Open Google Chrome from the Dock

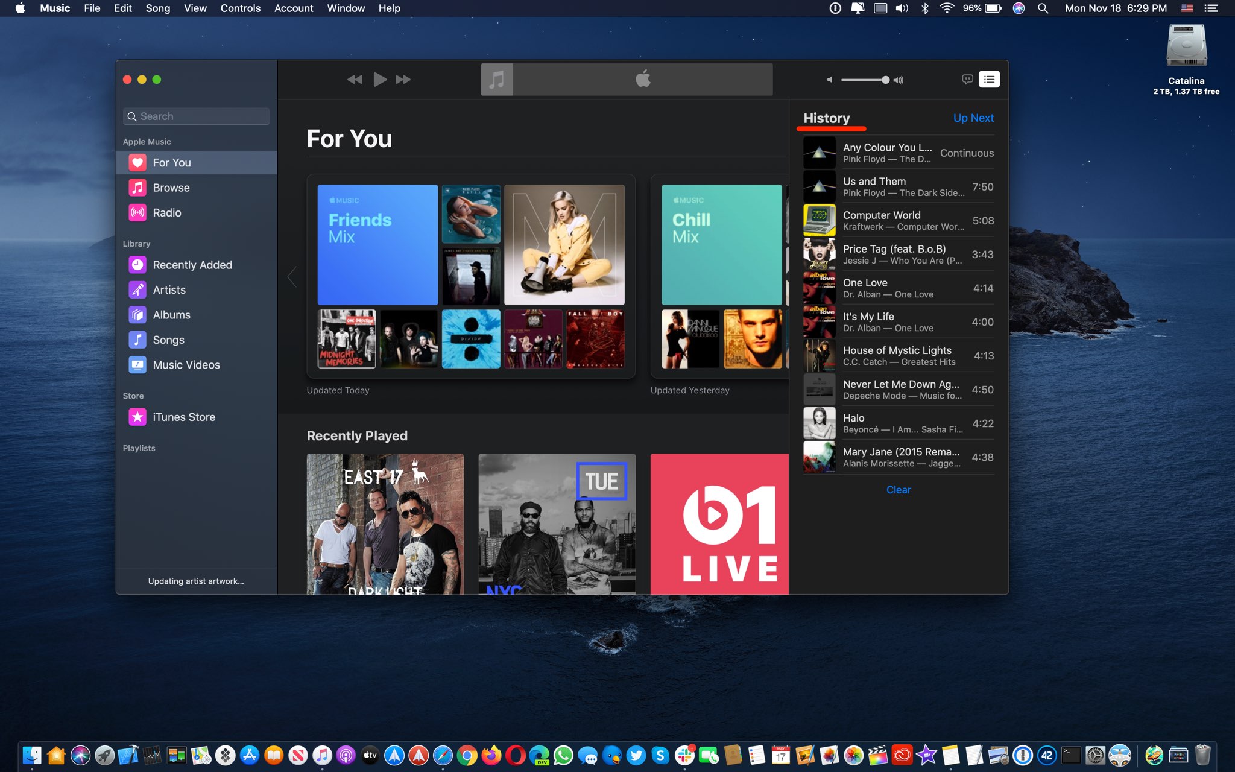click(x=467, y=755)
